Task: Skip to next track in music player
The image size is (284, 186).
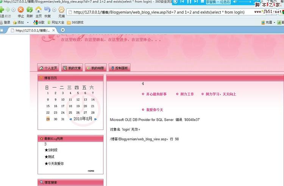Action: click(196, 2)
